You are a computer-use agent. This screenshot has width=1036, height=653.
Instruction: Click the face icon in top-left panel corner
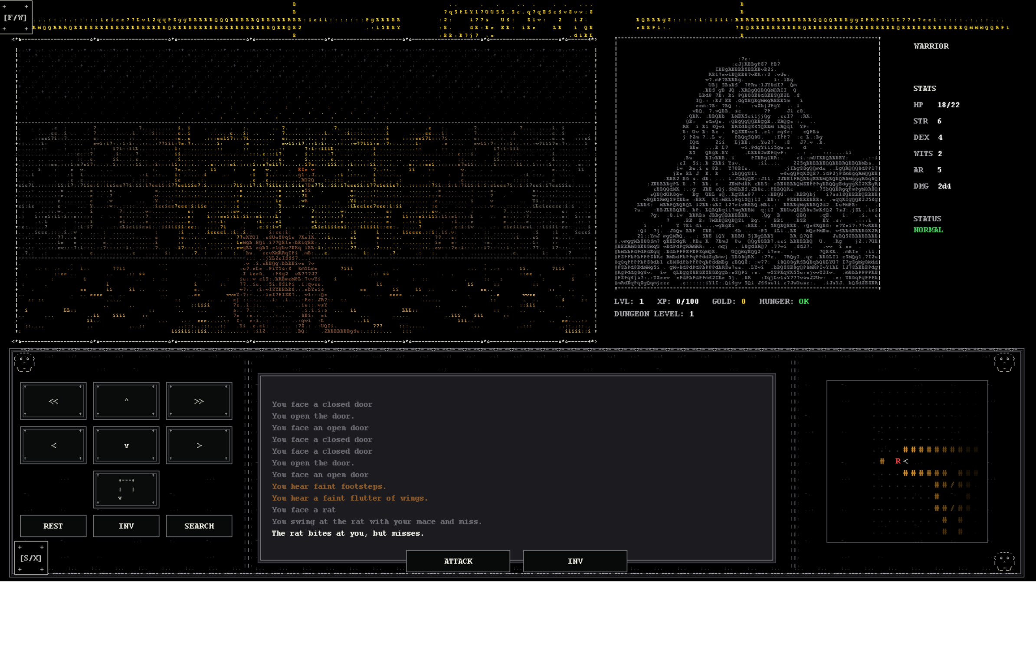(x=24, y=363)
